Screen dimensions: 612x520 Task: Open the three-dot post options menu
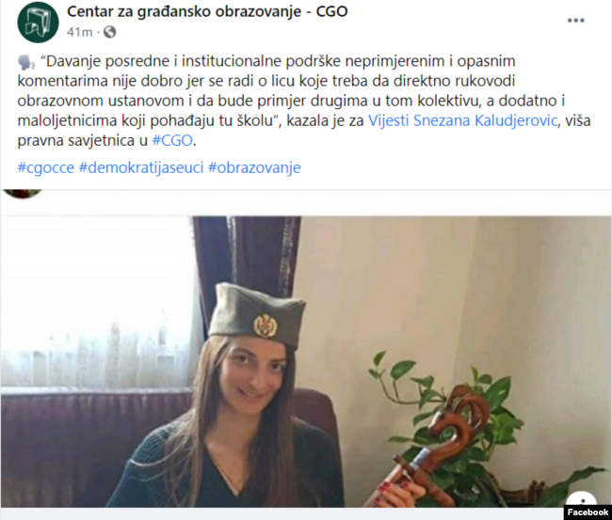pyautogui.click(x=575, y=21)
